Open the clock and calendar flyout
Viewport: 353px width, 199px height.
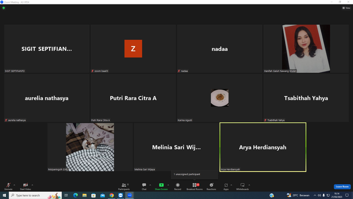(x=336, y=195)
